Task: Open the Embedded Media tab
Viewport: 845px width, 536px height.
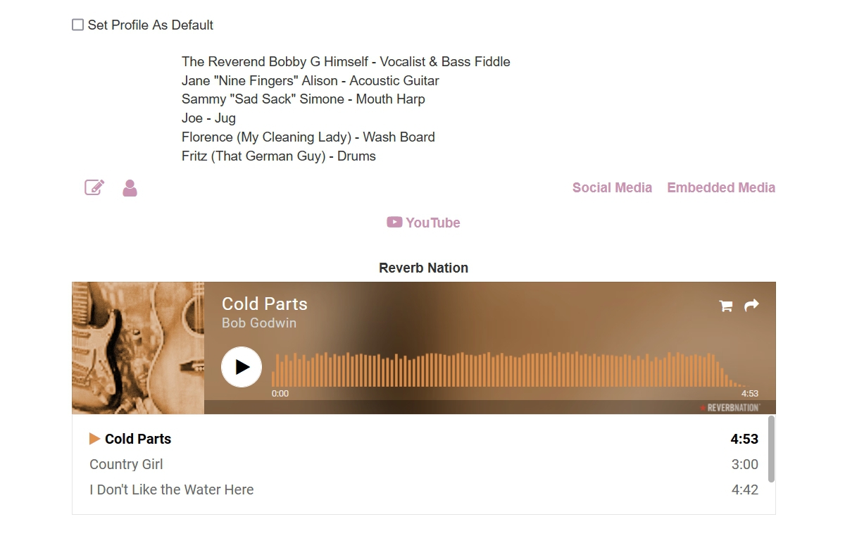Action: 721,187
